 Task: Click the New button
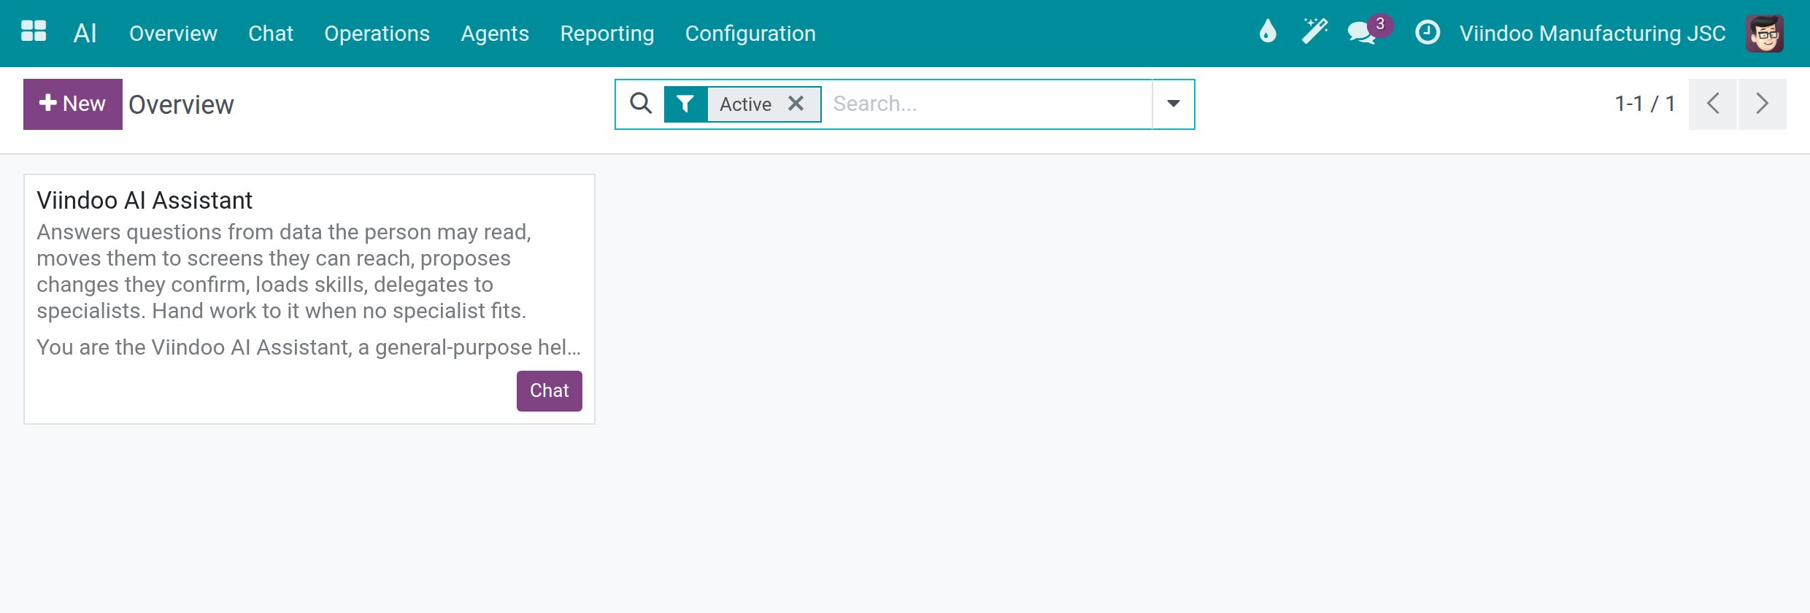point(73,104)
